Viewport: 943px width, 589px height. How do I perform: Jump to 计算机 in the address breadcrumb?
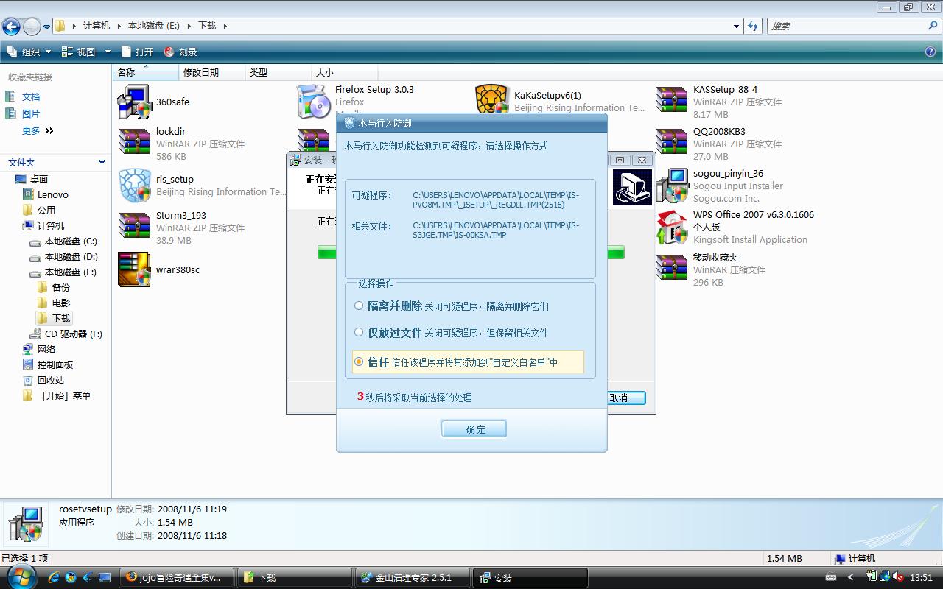point(97,26)
